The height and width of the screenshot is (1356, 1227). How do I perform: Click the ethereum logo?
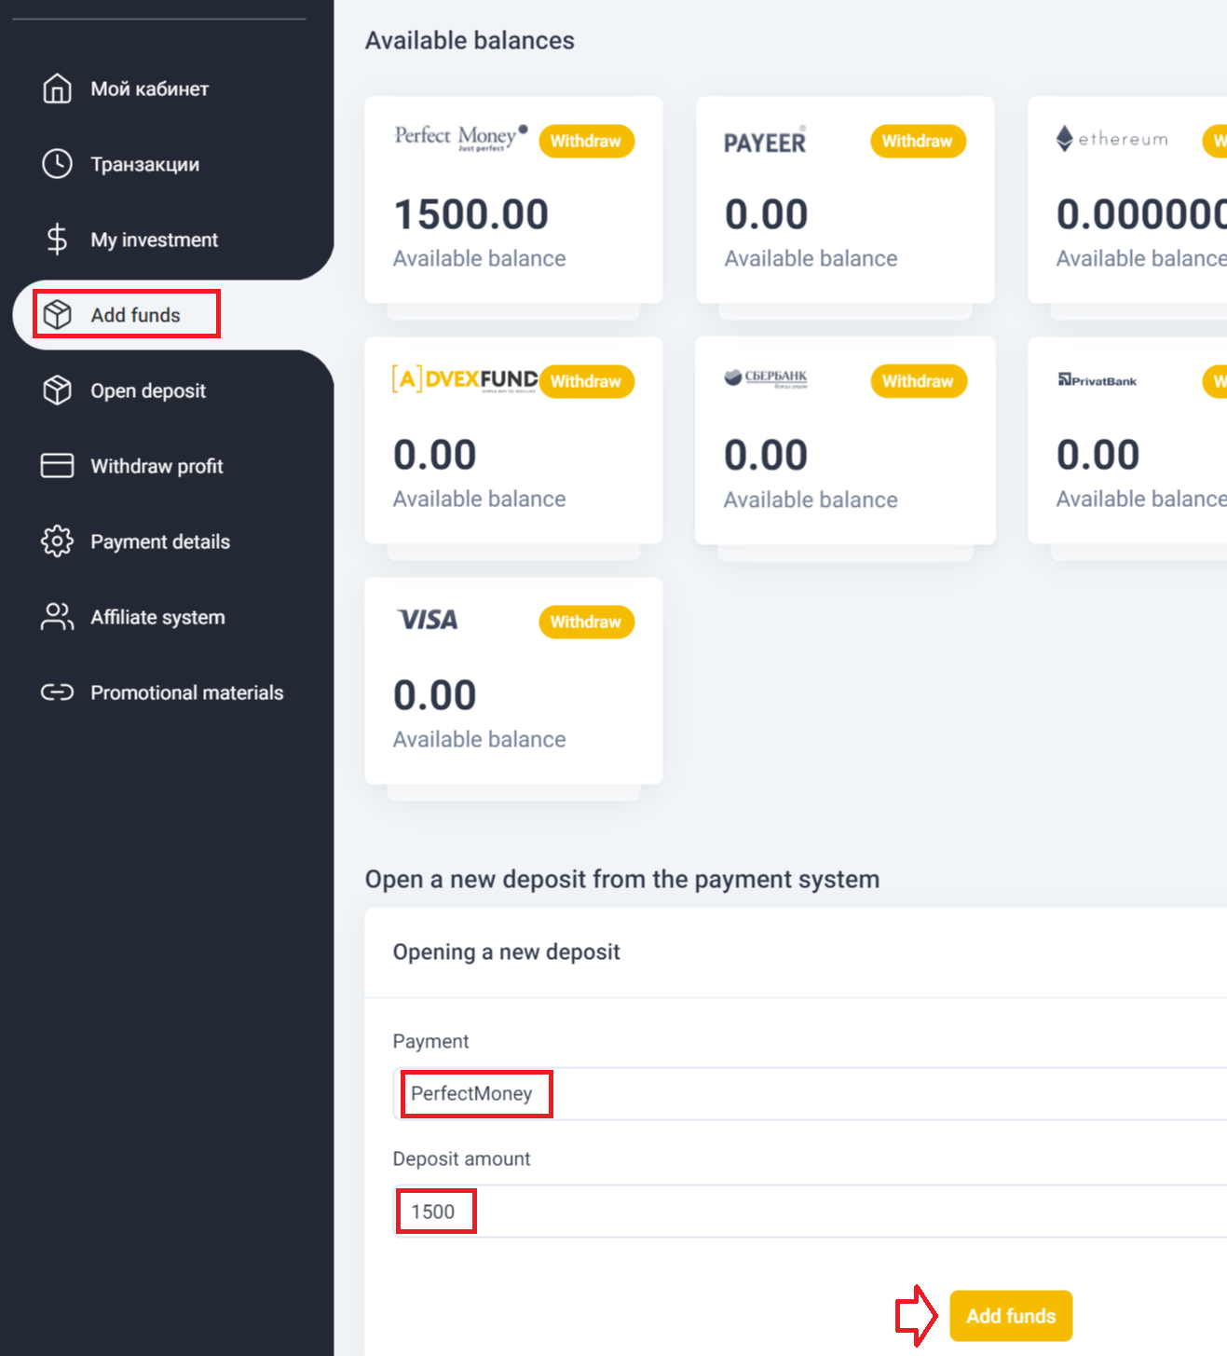click(x=1111, y=139)
